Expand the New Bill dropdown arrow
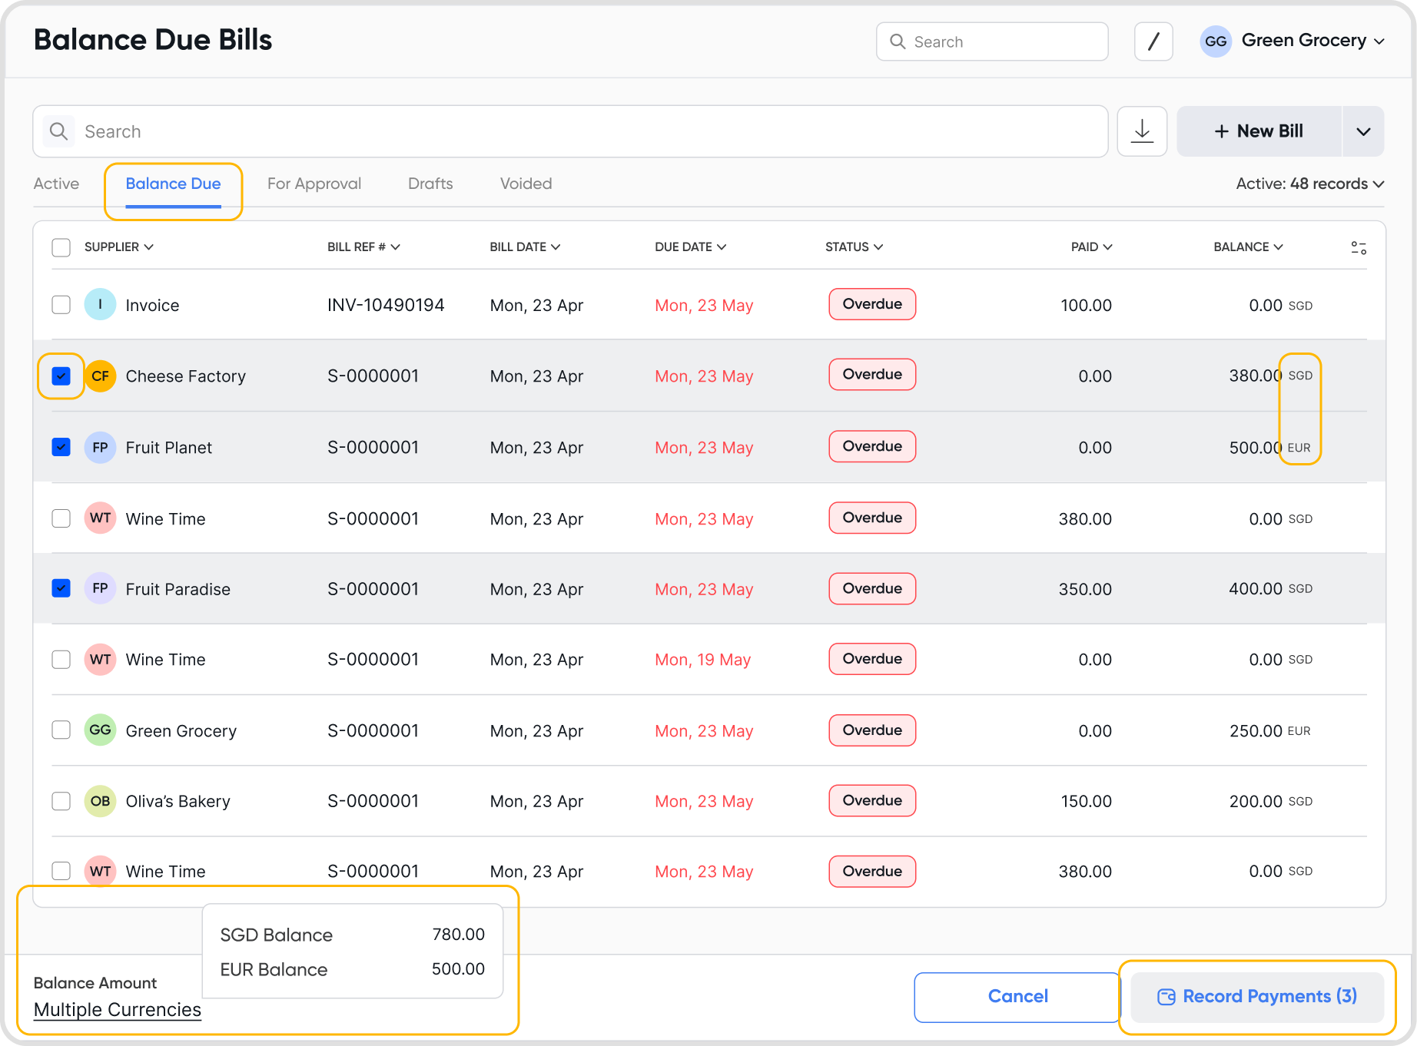The image size is (1417, 1046). point(1362,131)
